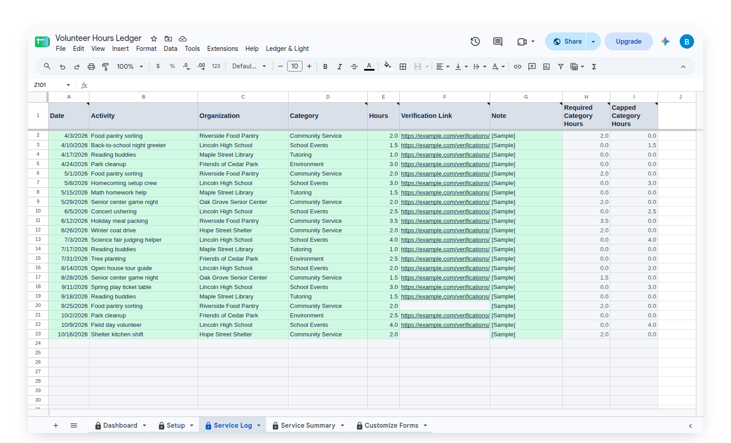Format as percent
This screenshot has height=443, width=731.
pos(172,66)
